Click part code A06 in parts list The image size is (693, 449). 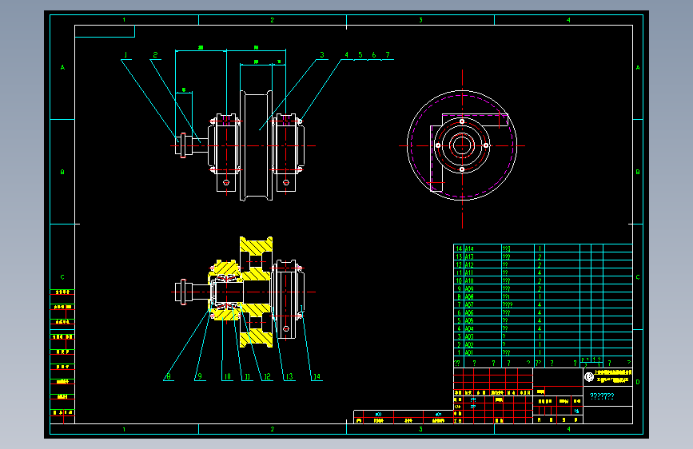(469, 312)
